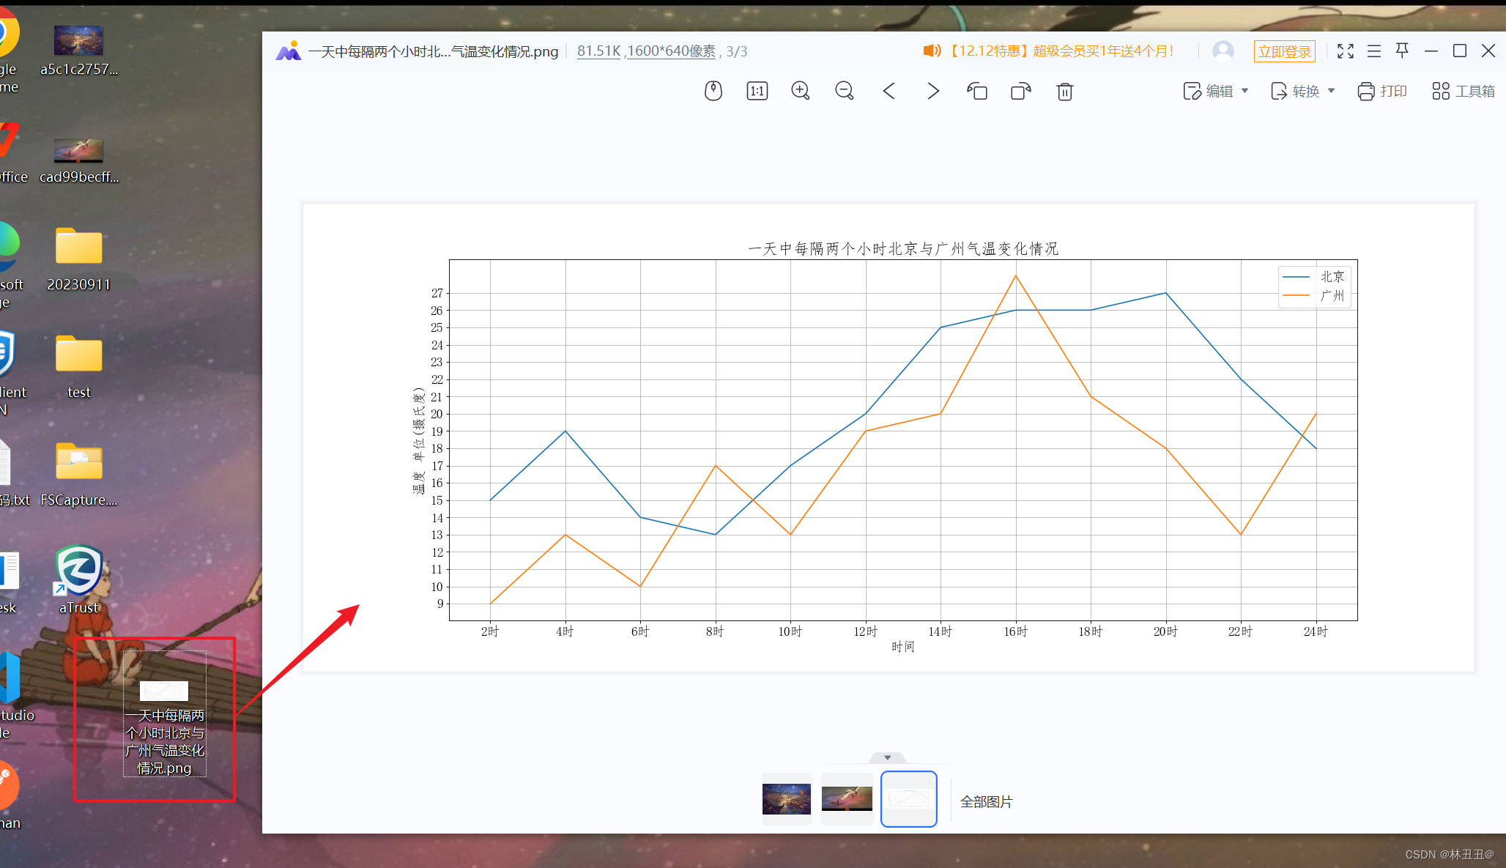Rotate the image clockwise
The width and height of the screenshot is (1506, 868).
[x=1020, y=91]
